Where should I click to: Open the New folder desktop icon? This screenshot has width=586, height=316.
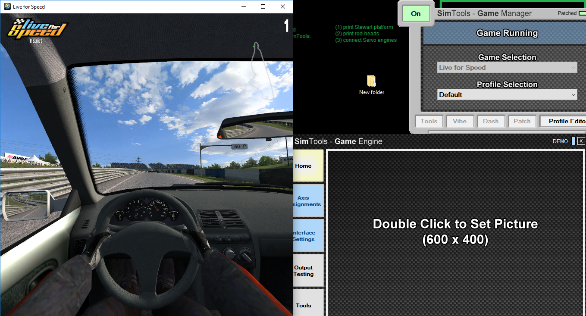point(372,85)
